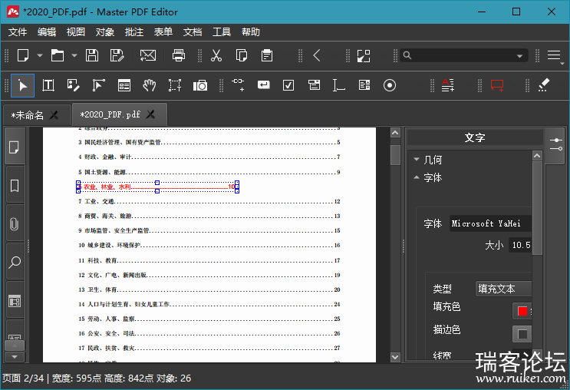Select the arrow object selection tool
The height and width of the screenshot is (390, 570).
click(x=22, y=85)
